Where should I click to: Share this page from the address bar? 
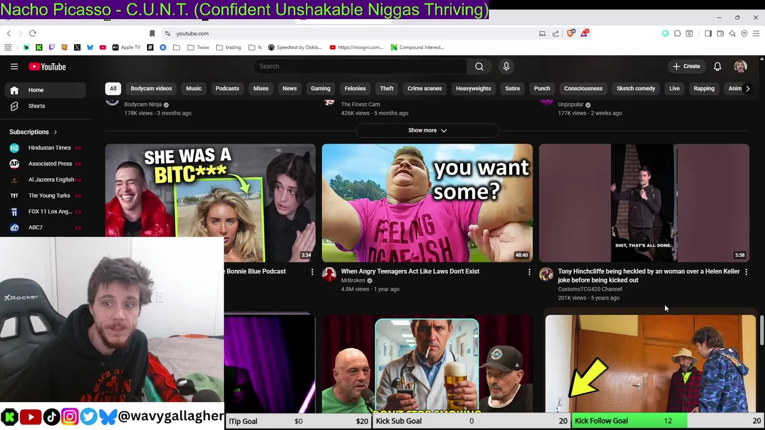[x=556, y=33]
